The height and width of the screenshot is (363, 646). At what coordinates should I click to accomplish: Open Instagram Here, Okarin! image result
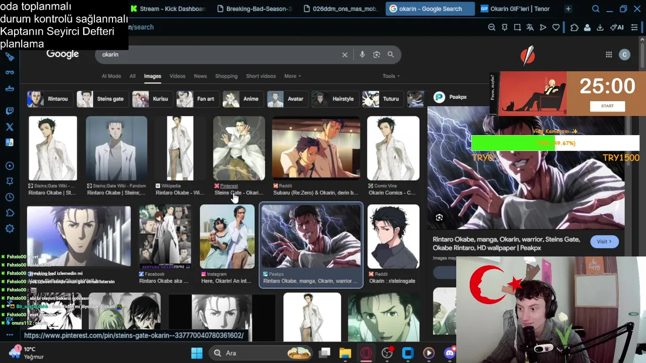(x=227, y=245)
